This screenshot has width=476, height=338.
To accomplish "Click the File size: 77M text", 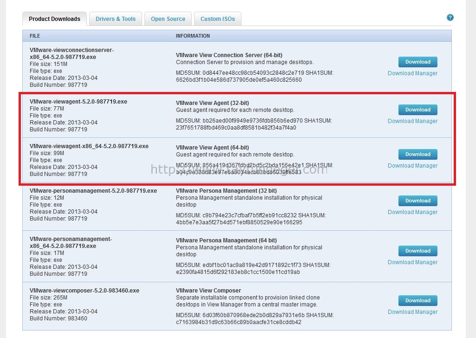I will click(47, 109).
